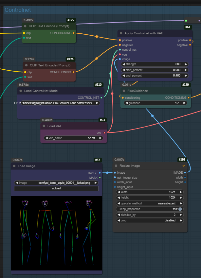Collapse CLIP Text Encode node #124 dot
Image resolution: width=201 pixels, height=278 pixels.
pos(26,65)
